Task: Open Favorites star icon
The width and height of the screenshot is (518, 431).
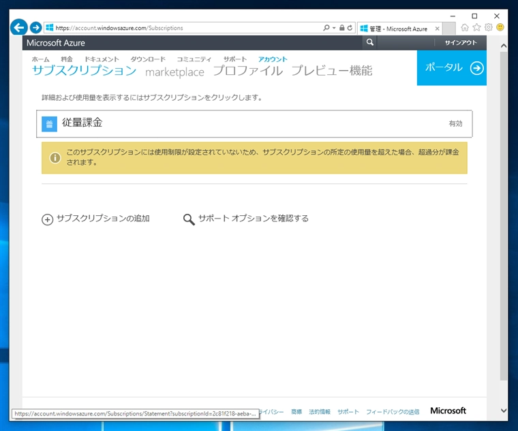Action: [476, 27]
